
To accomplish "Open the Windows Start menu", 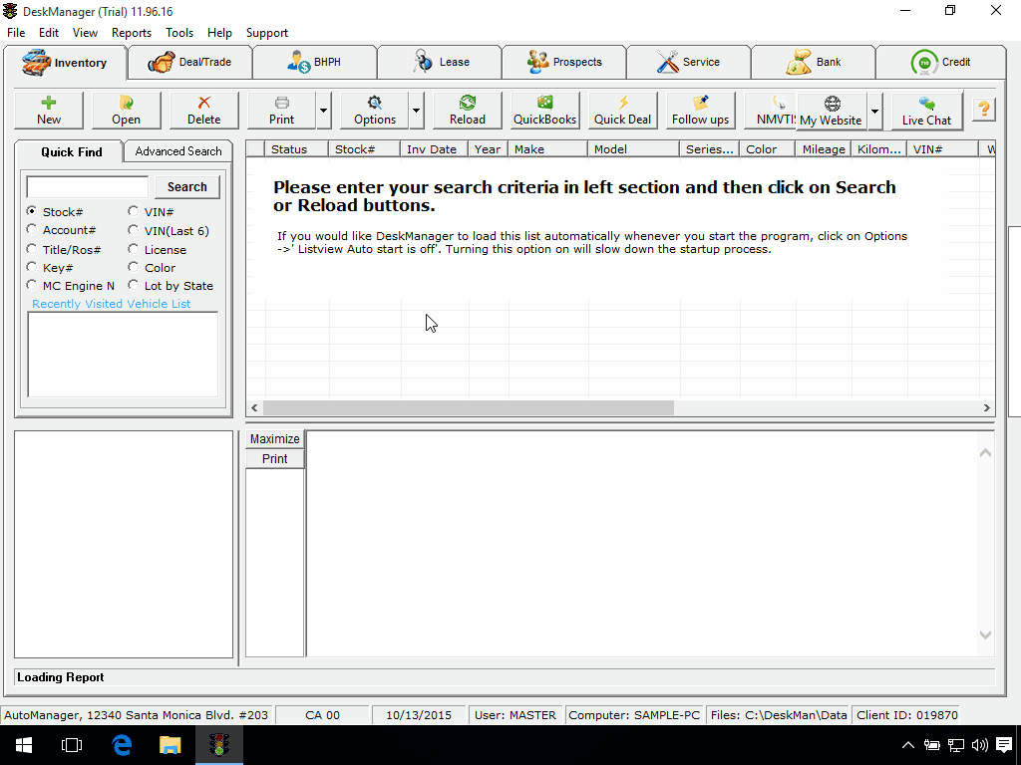I will coord(24,745).
